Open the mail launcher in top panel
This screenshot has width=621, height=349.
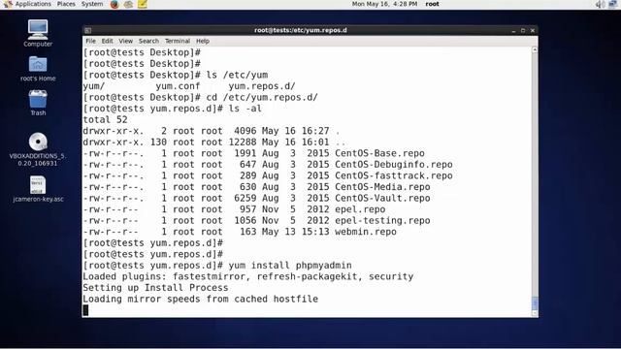[x=128, y=4]
